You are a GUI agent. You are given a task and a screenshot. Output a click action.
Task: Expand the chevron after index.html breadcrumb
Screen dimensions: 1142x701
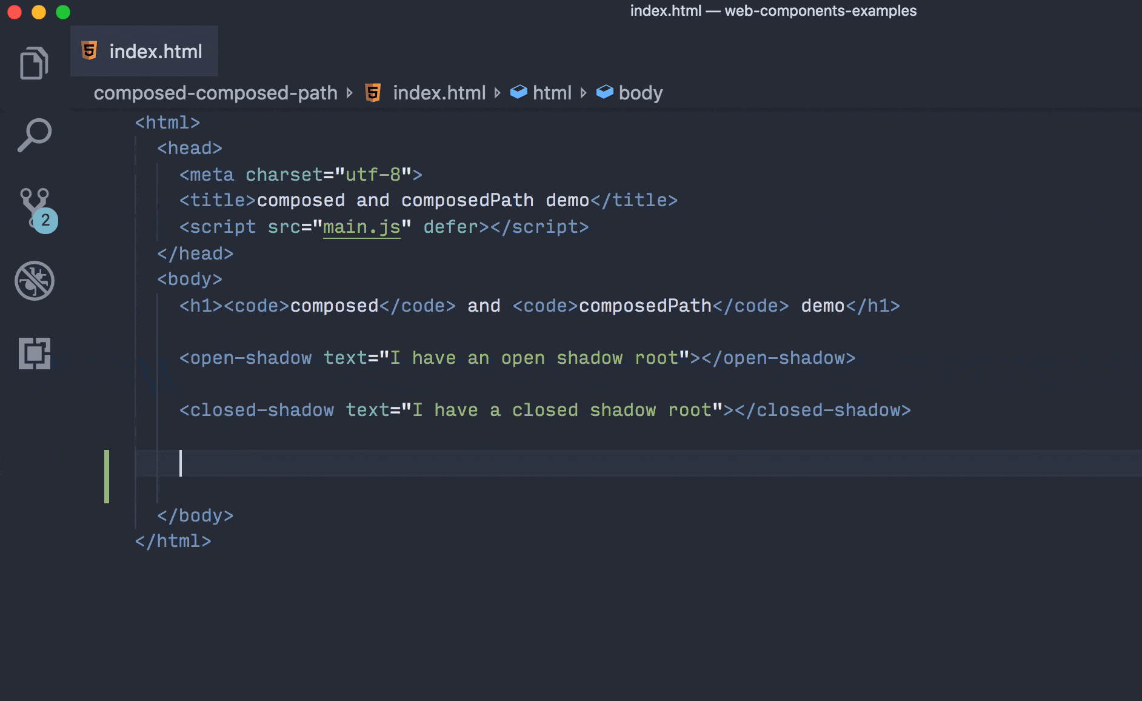click(x=498, y=93)
